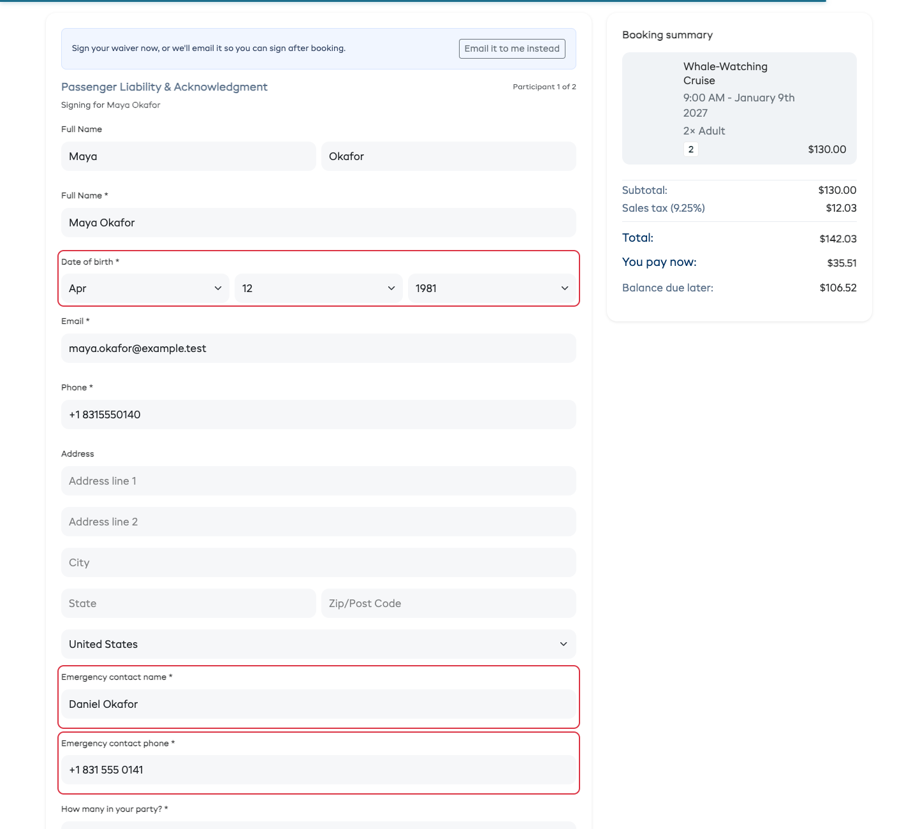918x829 pixels.
Task: Click the Zip/Post Code field
Action: [449, 603]
